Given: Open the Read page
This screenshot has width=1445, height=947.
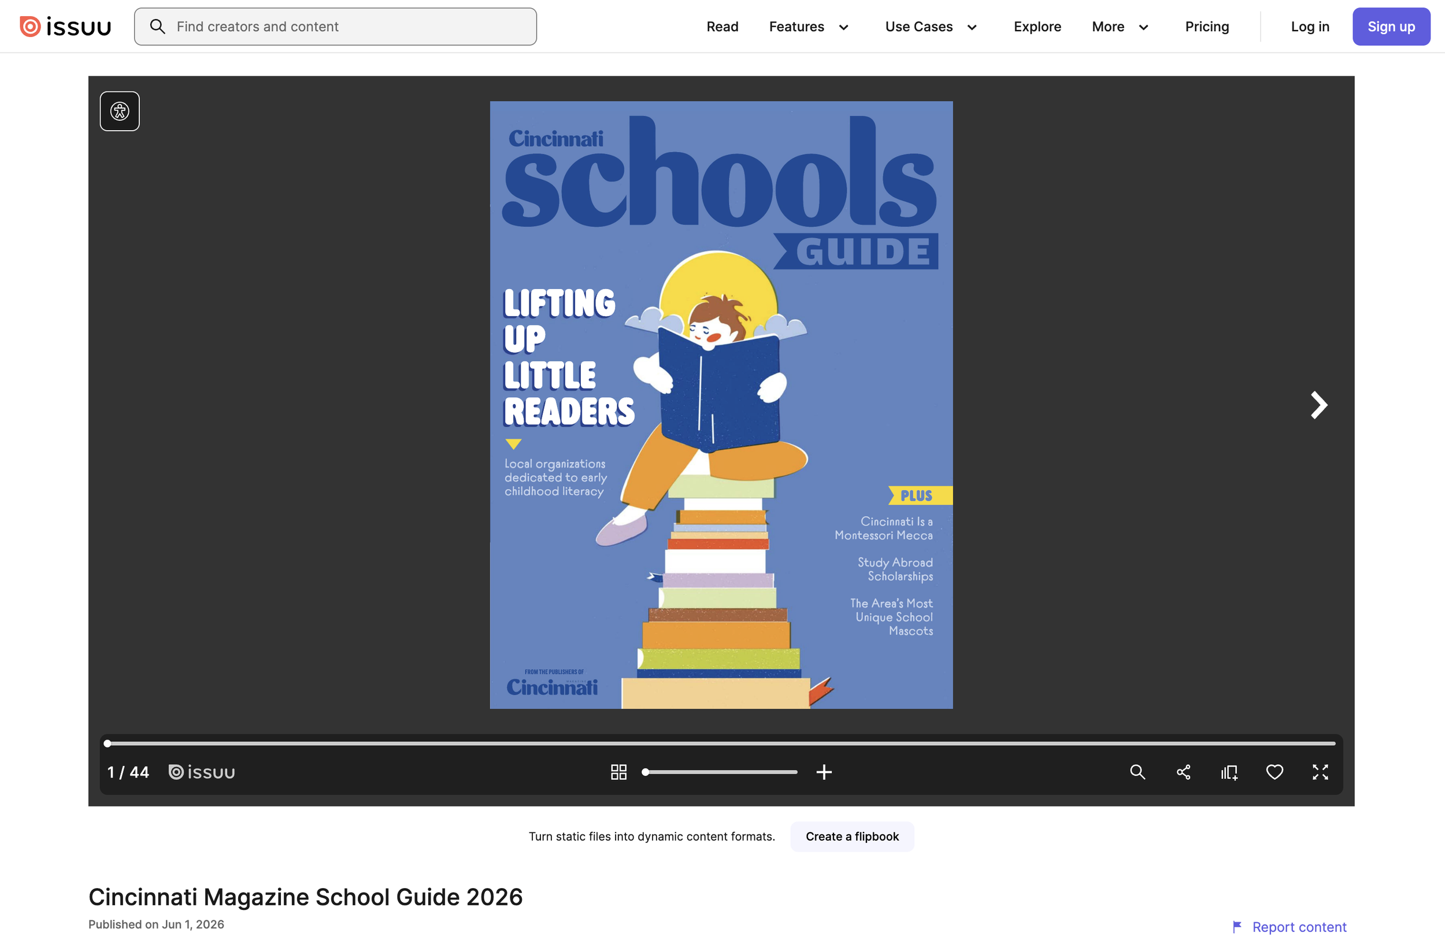Looking at the screenshot, I should pos(722,27).
